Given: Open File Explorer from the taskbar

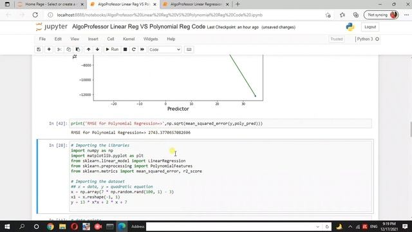Looking at the screenshot, I should pos(62,226).
